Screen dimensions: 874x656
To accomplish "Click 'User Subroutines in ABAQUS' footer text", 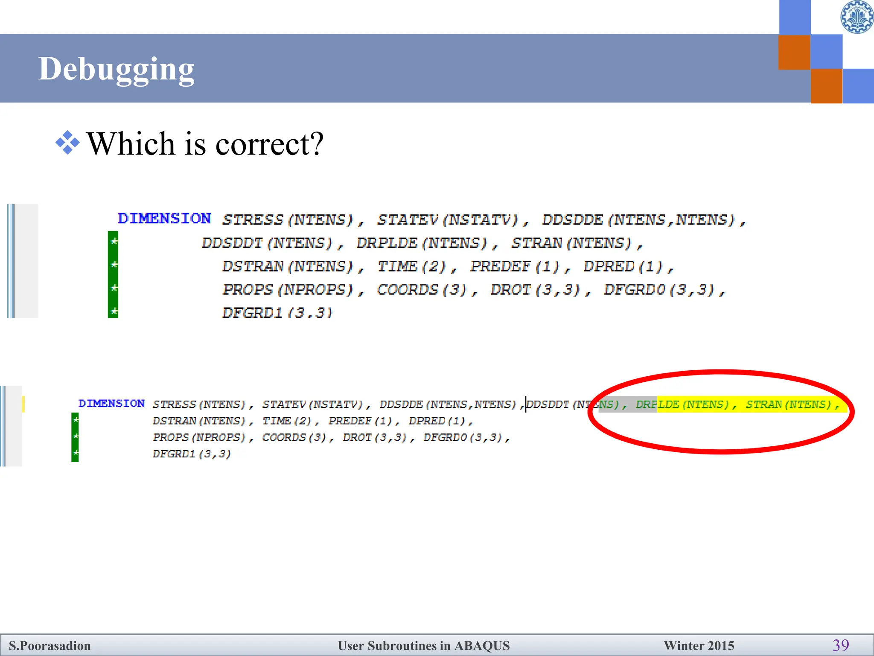I will tap(424, 645).
